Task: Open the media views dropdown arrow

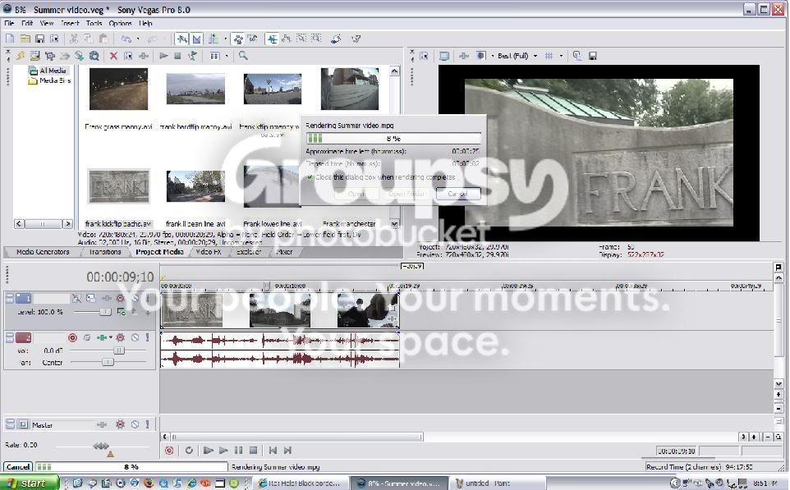Action: [x=227, y=56]
